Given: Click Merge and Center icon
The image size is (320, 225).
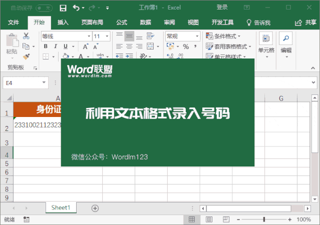Looking at the screenshot, I should (150, 46).
